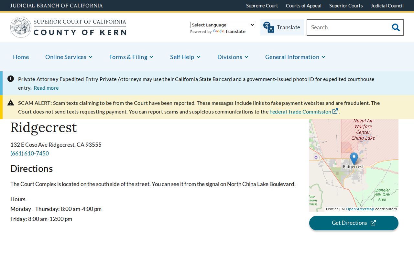Click the airport plane icon on map
Image resolution: width=414 pixels, height=258 pixels.
coord(316,157)
